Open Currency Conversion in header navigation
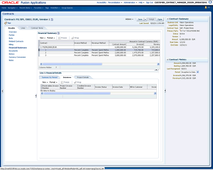The width and height of the screenshot is (213, 170). (x=17, y=57)
